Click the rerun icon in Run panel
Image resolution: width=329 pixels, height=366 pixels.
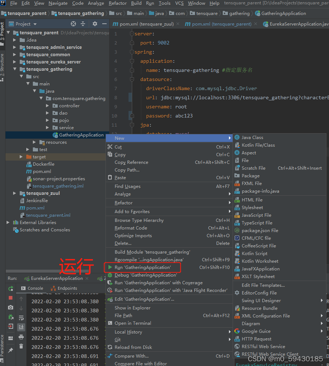[11, 289]
